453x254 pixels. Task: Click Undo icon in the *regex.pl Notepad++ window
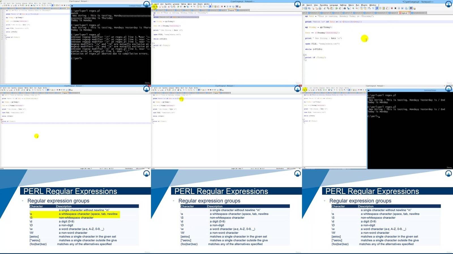click(336, 8)
